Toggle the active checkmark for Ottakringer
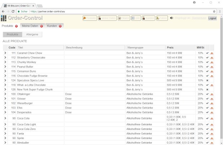Screen dimensions: 223x145 click(207, 94)
